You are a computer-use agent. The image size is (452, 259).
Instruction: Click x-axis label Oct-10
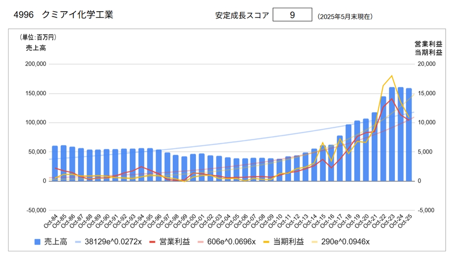[275, 221]
